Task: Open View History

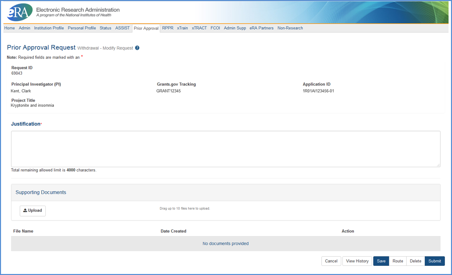Action: [x=357, y=261]
